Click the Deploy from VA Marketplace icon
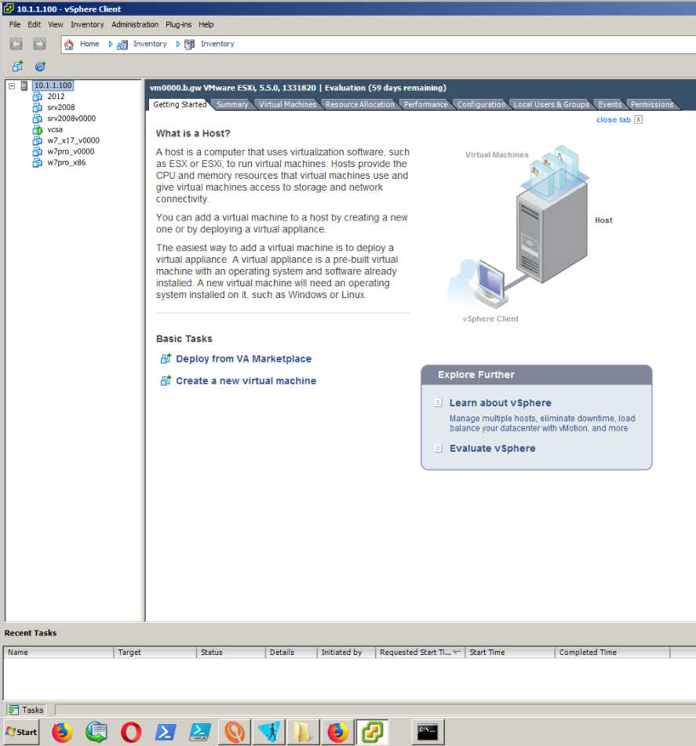Image resolution: width=696 pixels, height=746 pixels. (x=166, y=358)
